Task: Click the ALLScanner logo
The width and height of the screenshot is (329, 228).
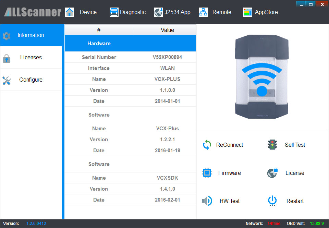Action: pyautogui.click(x=33, y=12)
